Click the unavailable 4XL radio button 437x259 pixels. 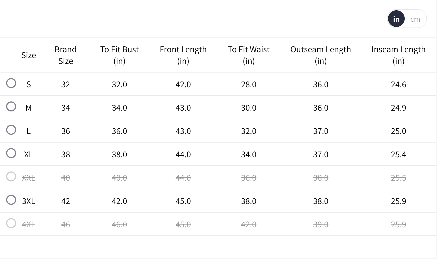pos(11,223)
